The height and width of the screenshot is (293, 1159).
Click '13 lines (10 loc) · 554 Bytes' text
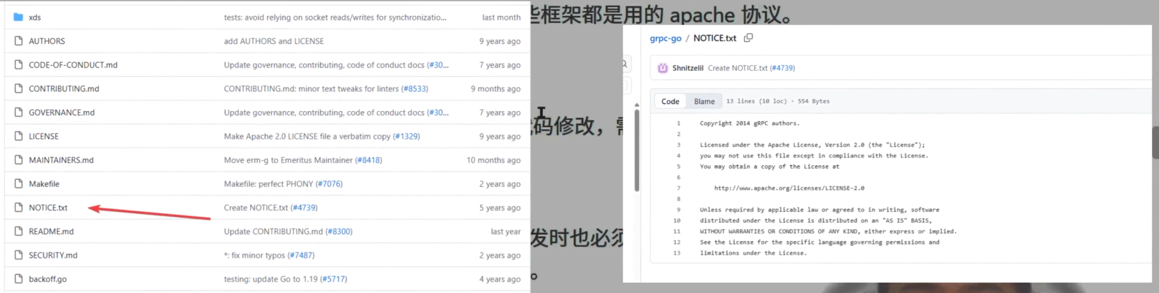pos(778,101)
